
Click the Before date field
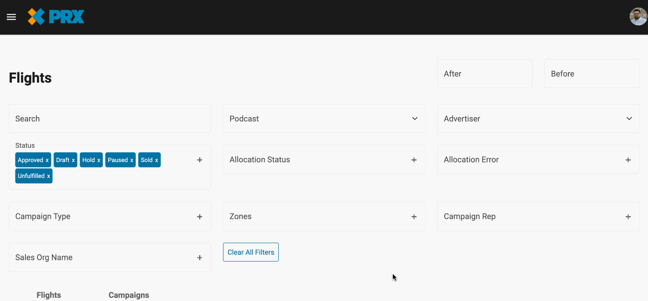592,74
